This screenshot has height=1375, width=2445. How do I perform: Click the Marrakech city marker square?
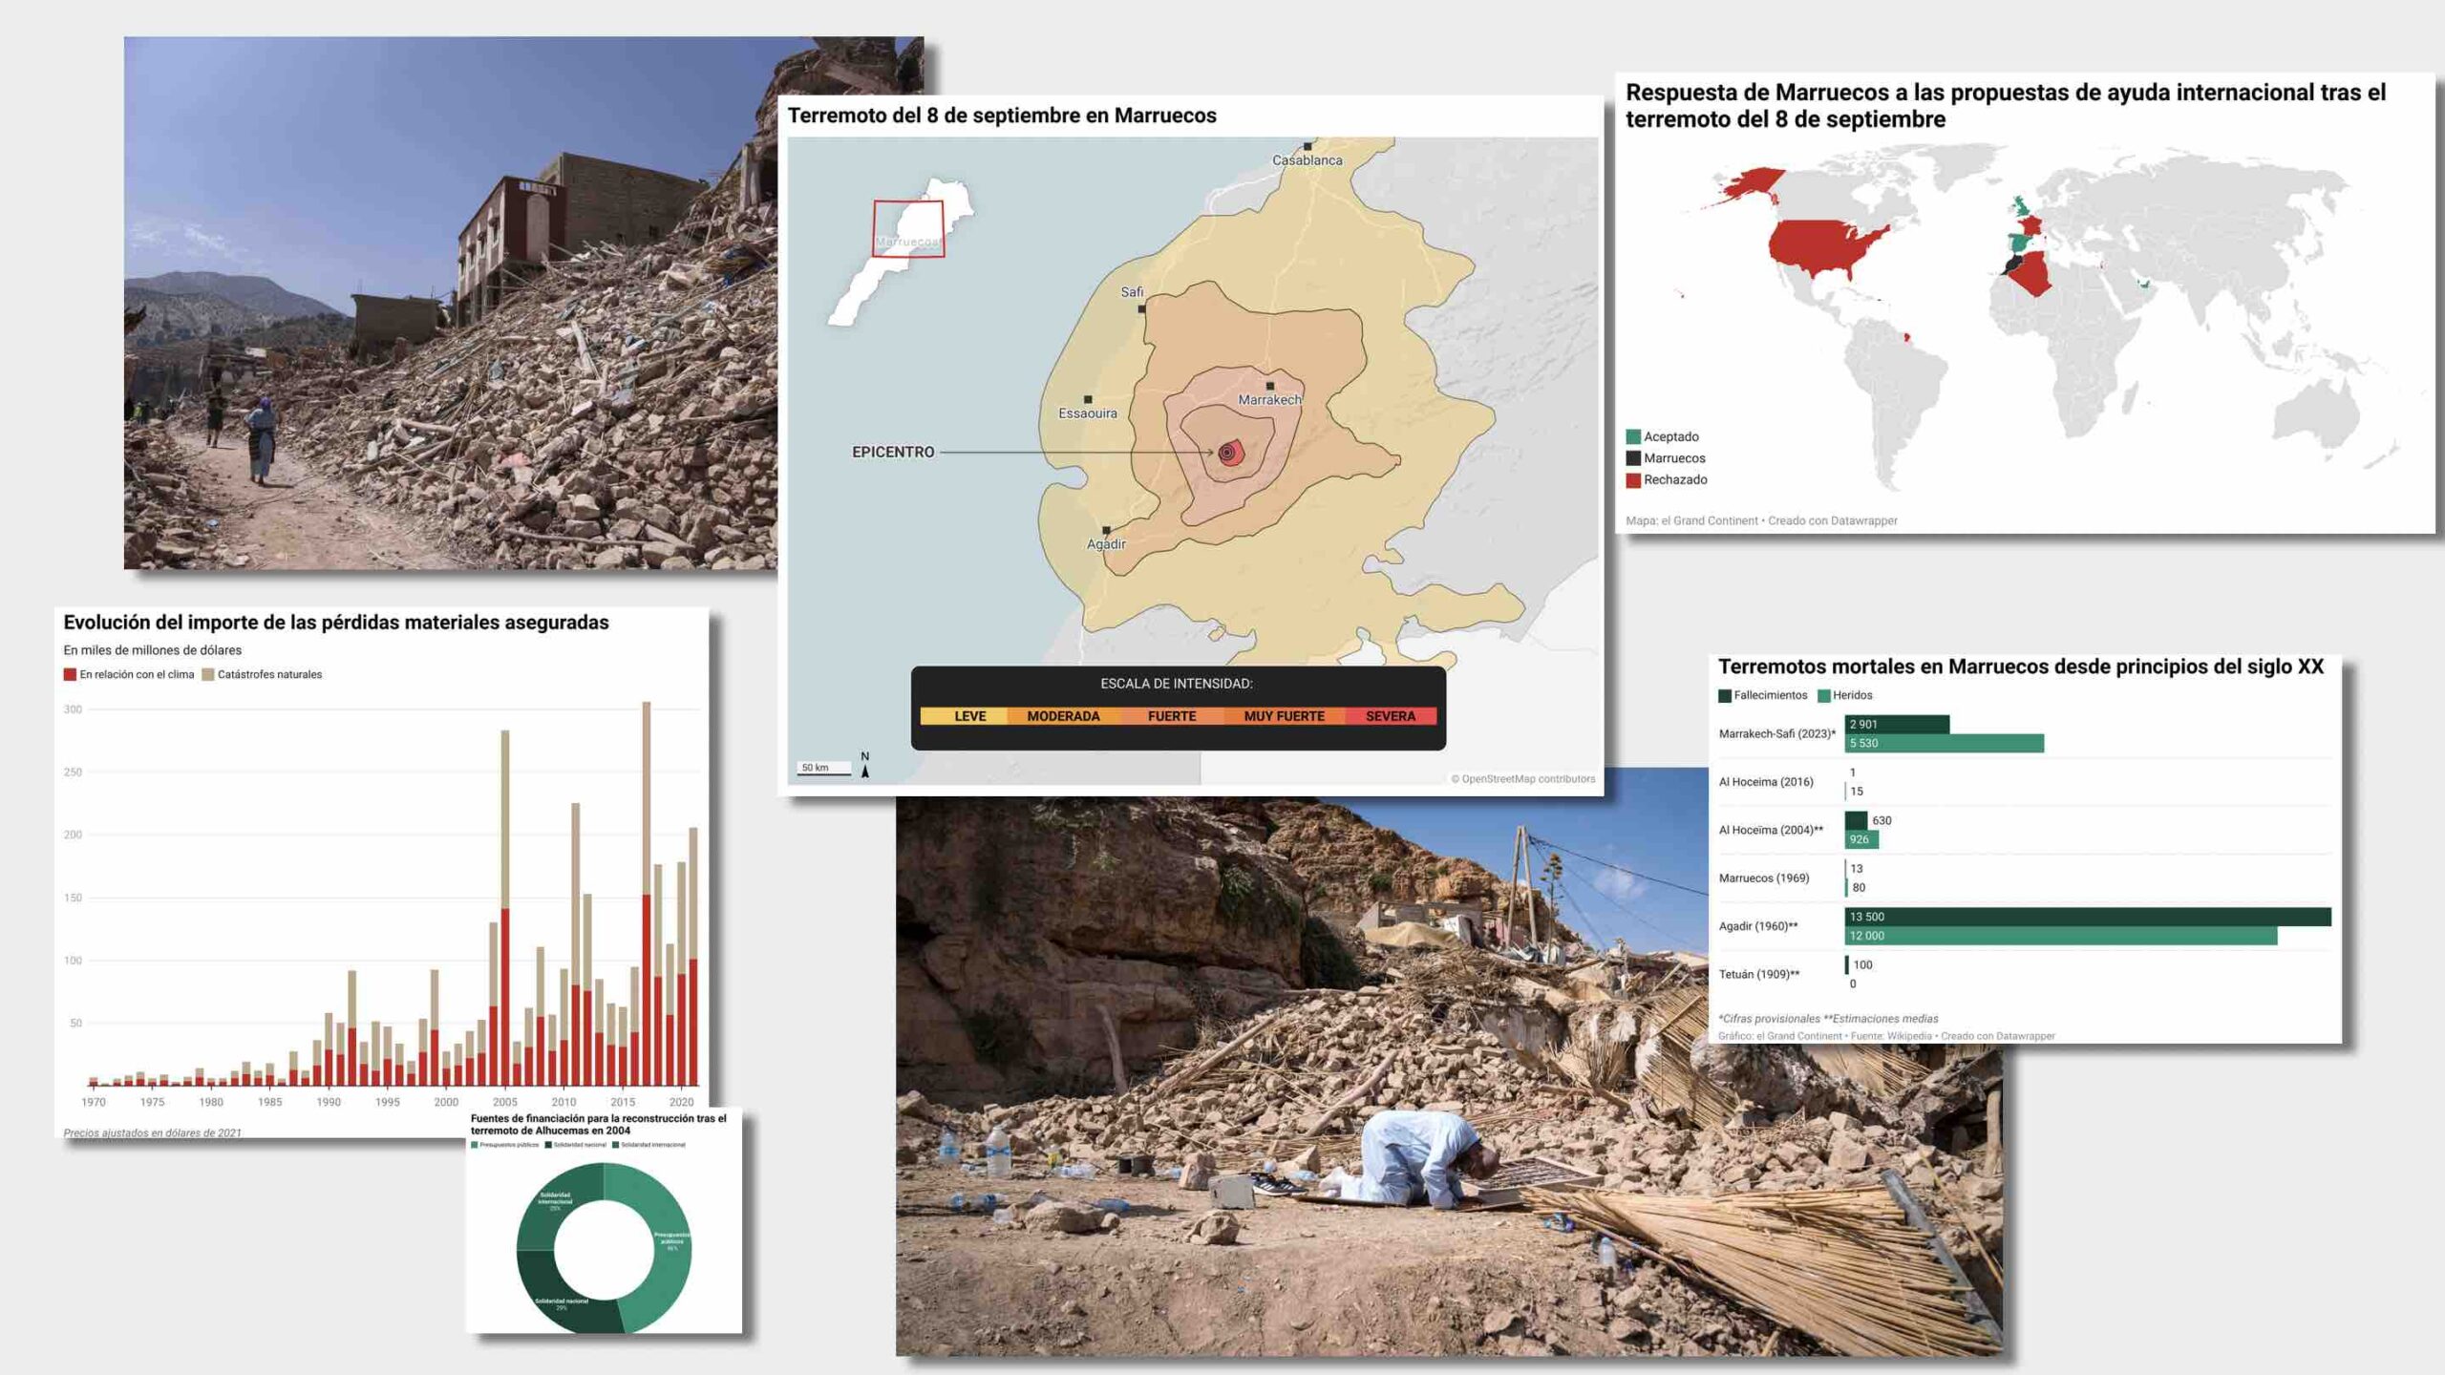pyautogui.click(x=1269, y=386)
